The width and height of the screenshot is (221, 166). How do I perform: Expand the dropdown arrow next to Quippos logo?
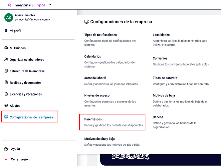tap(50, 5)
